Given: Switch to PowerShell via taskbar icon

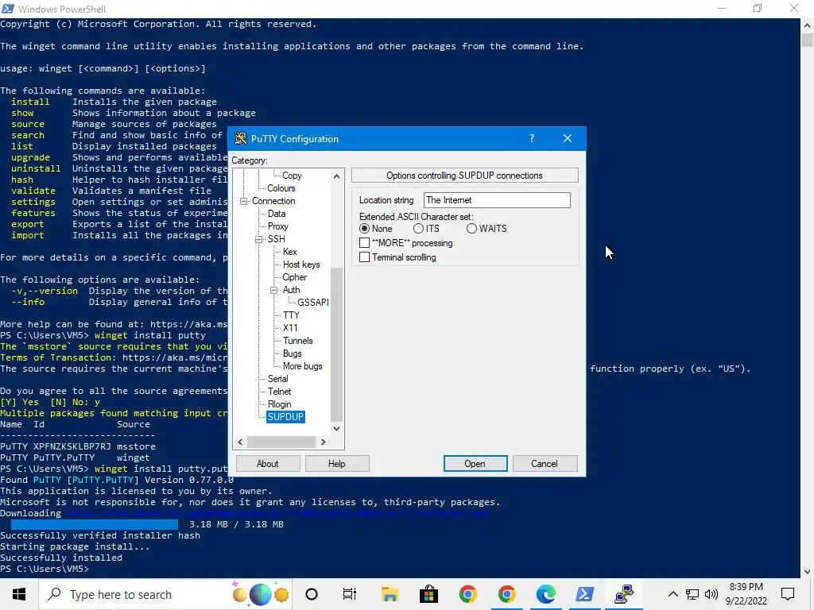Looking at the screenshot, I should click(x=585, y=594).
